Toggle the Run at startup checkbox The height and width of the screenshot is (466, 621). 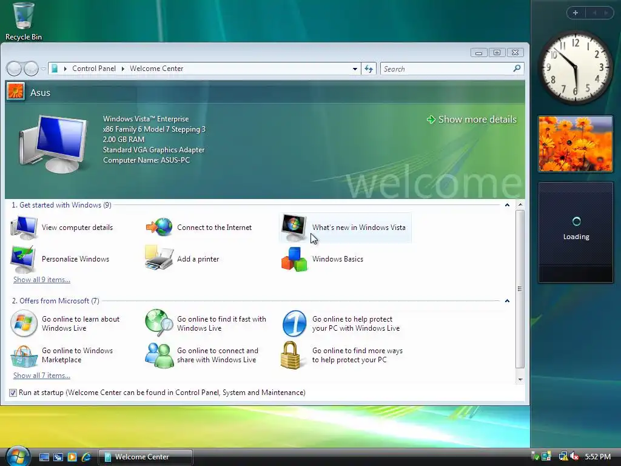click(13, 393)
